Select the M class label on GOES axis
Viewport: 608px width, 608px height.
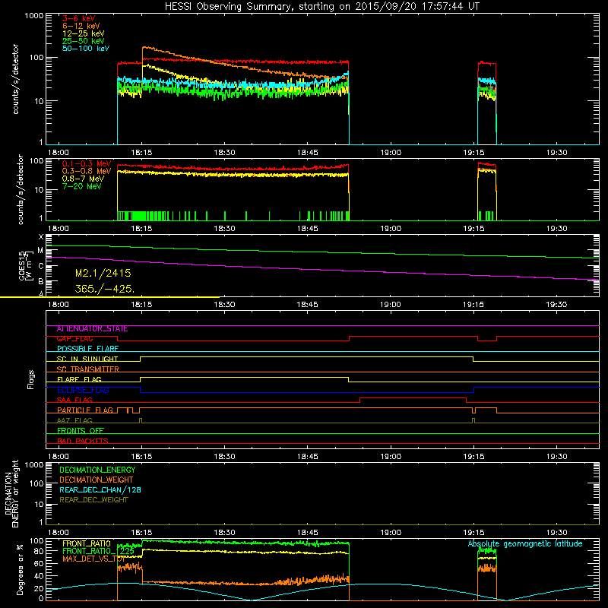tap(40, 251)
